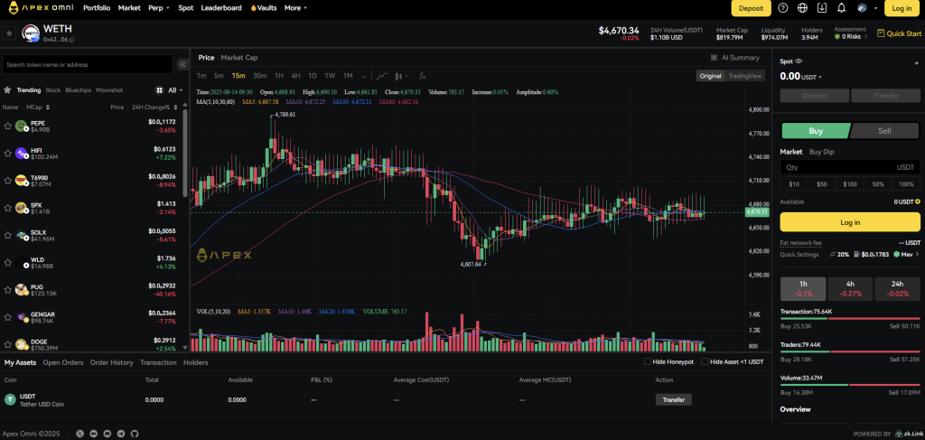Viewport: 925px width, 440px height.
Task: Open the grid view icon beside All
Action: pyautogui.click(x=159, y=90)
